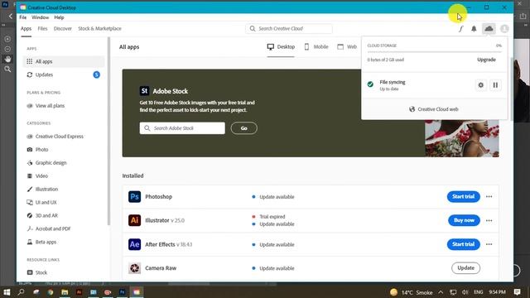
Task: Click the After Effects app icon
Action: [134, 244]
